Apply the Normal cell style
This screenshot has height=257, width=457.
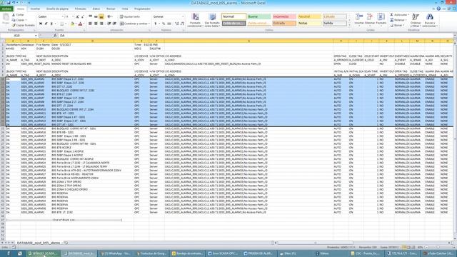[x=233, y=16]
